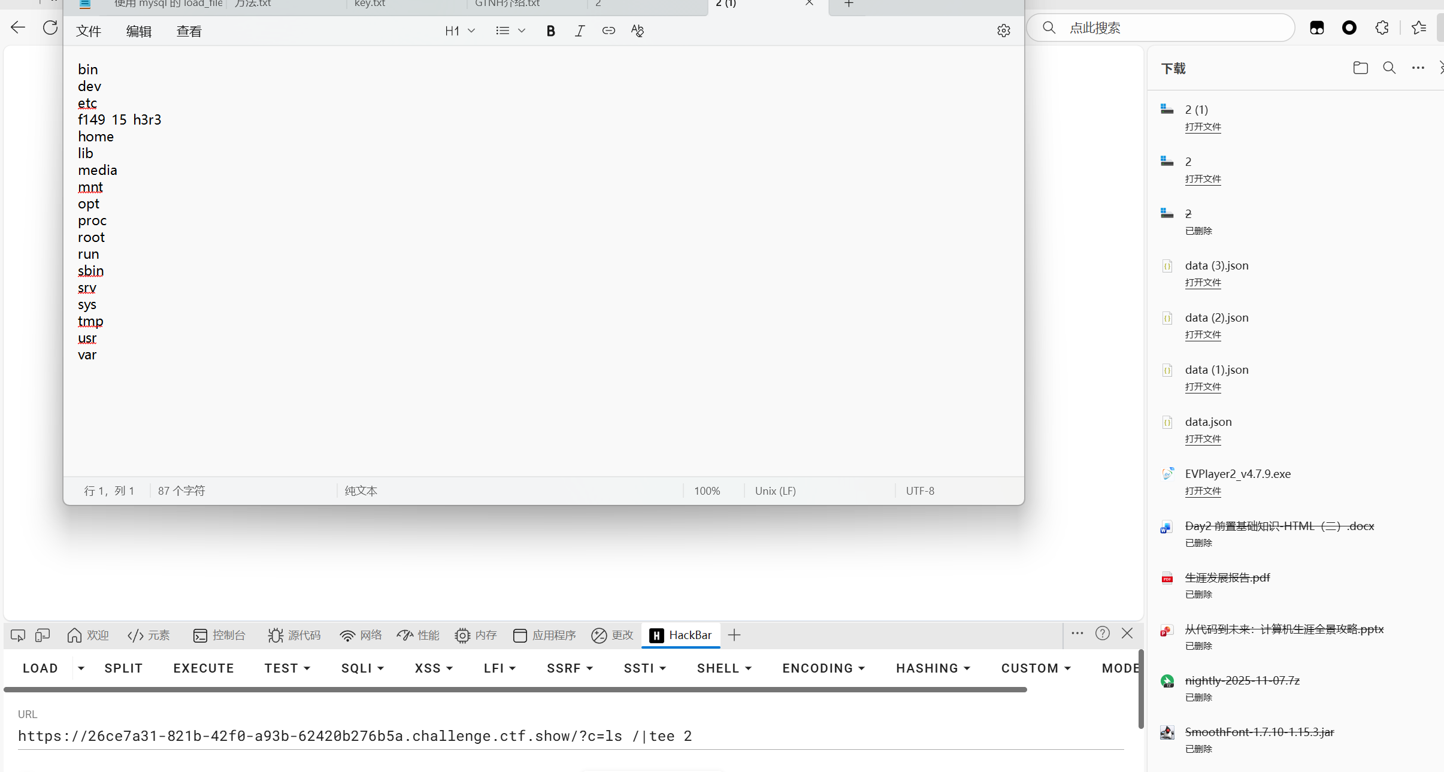
Task: Insert a link via toolbar icon
Action: [x=608, y=31]
